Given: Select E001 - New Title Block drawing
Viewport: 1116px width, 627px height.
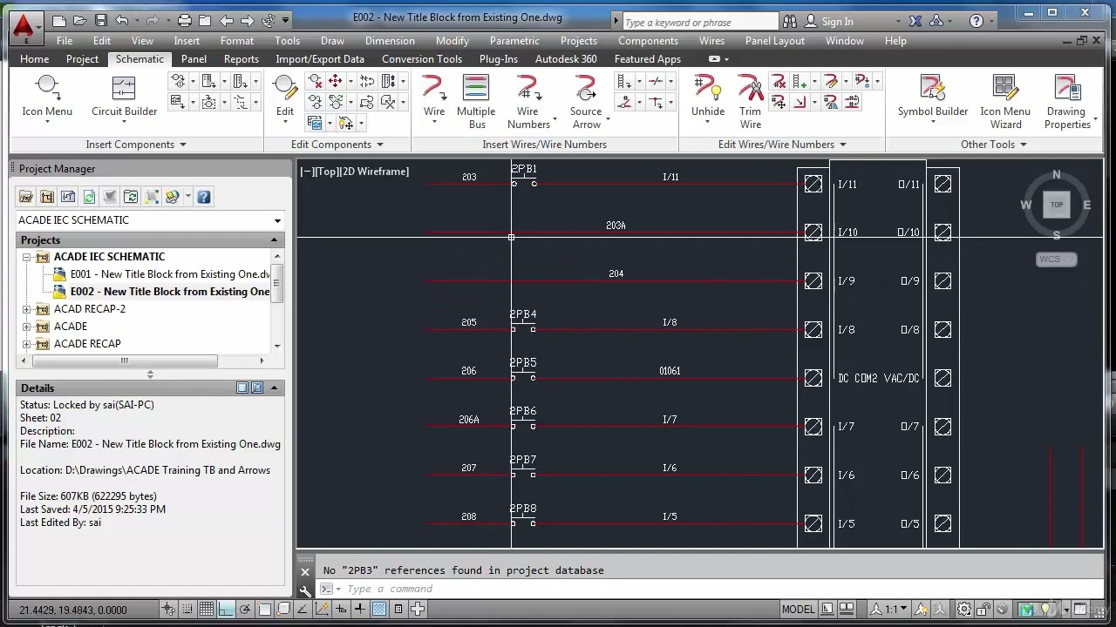Looking at the screenshot, I should [x=170, y=274].
